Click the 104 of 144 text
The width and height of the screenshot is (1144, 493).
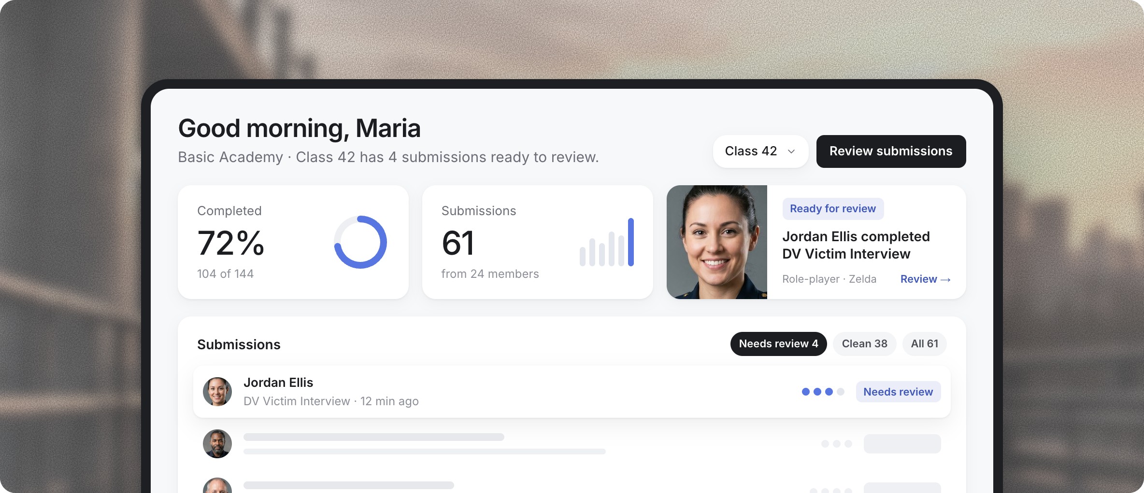pyautogui.click(x=225, y=274)
